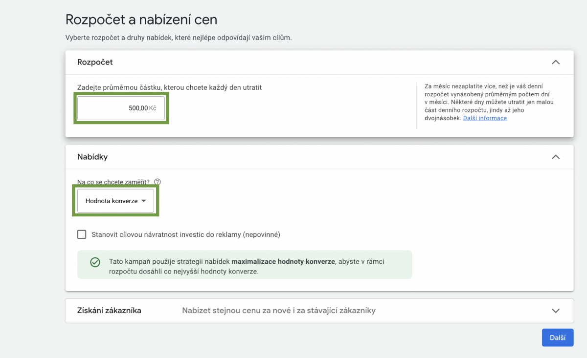Click the Rozpočet section header title
The width and height of the screenshot is (587, 358).
(x=95, y=62)
